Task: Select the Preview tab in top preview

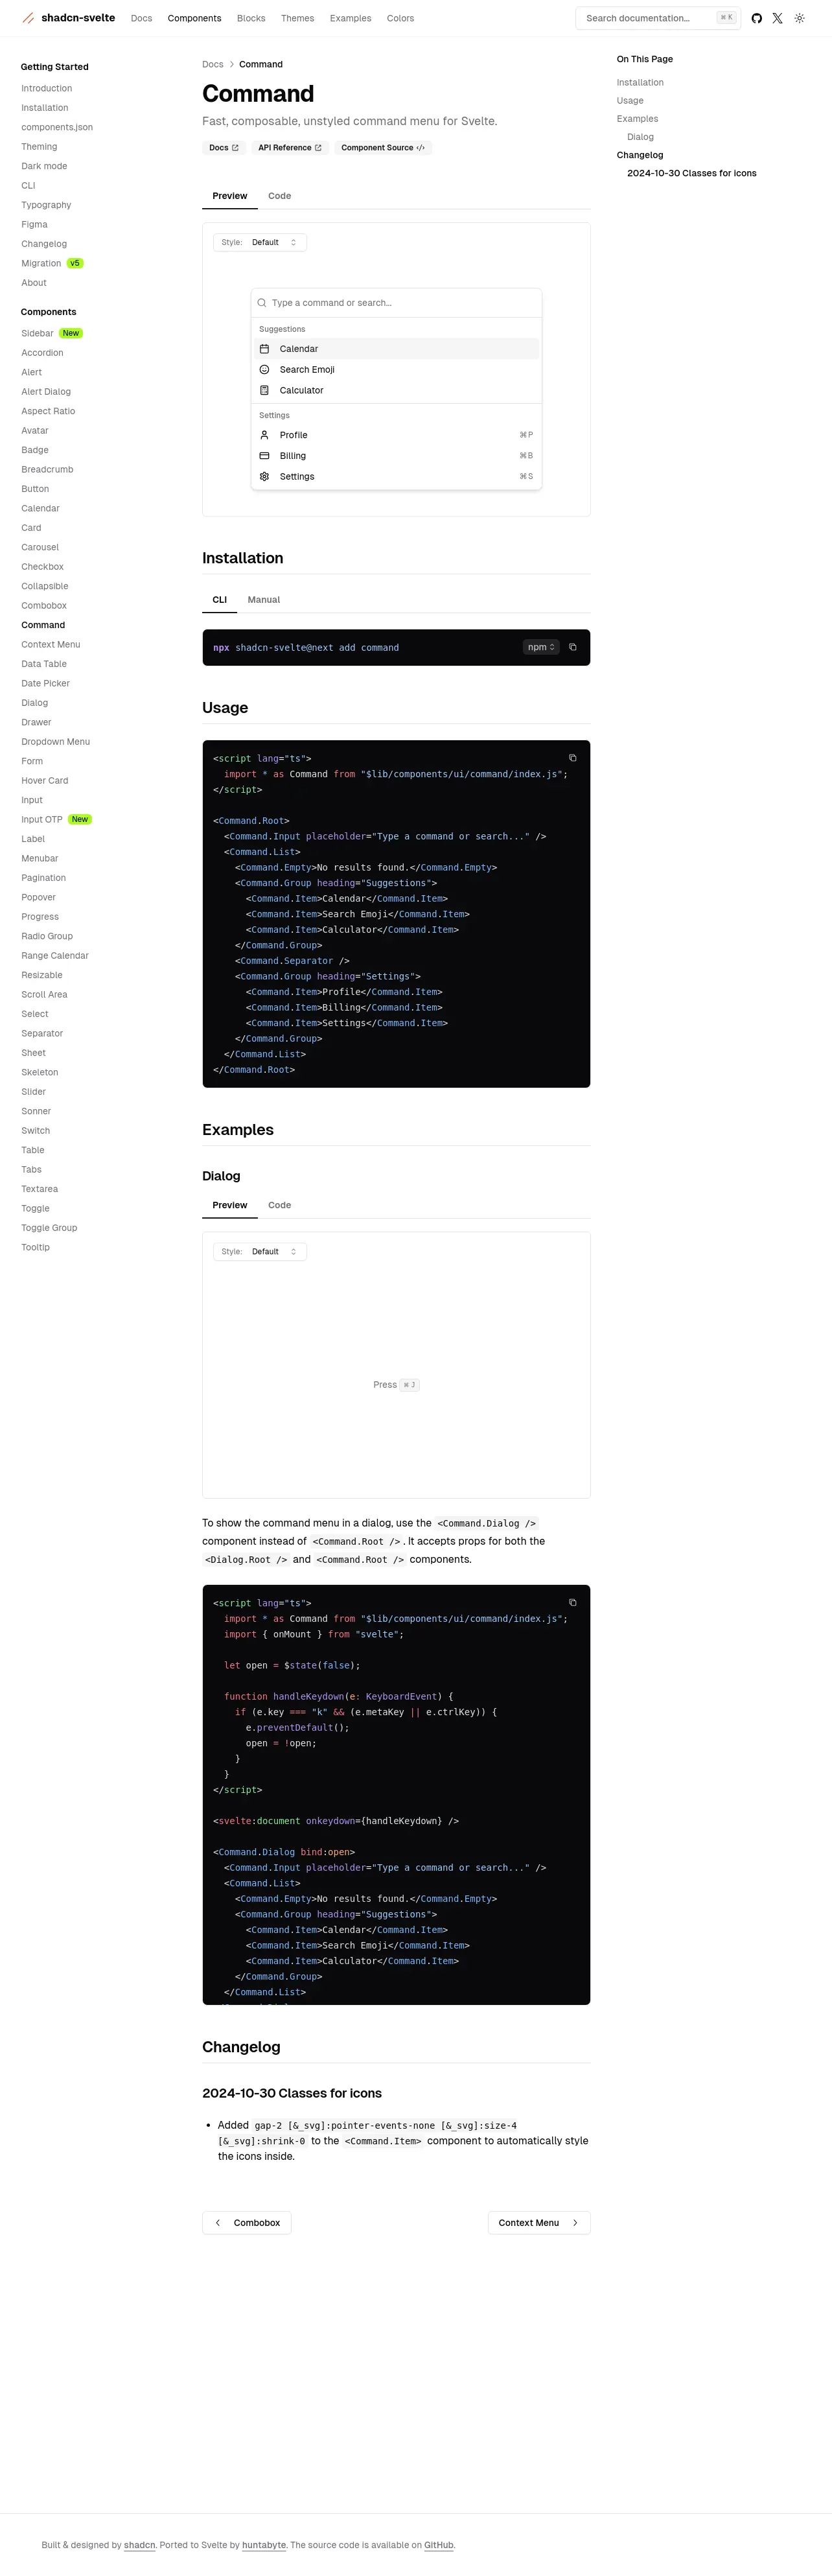Action: tap(230, 196)
